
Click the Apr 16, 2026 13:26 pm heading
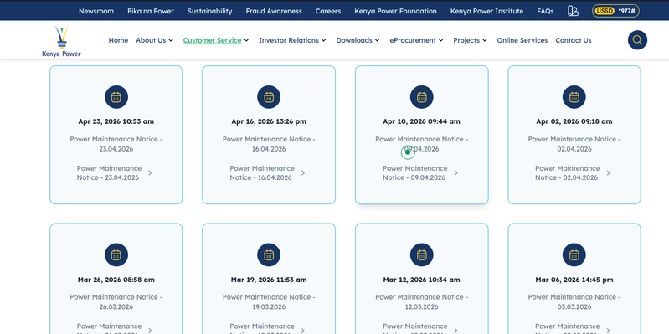click(269, 121)
